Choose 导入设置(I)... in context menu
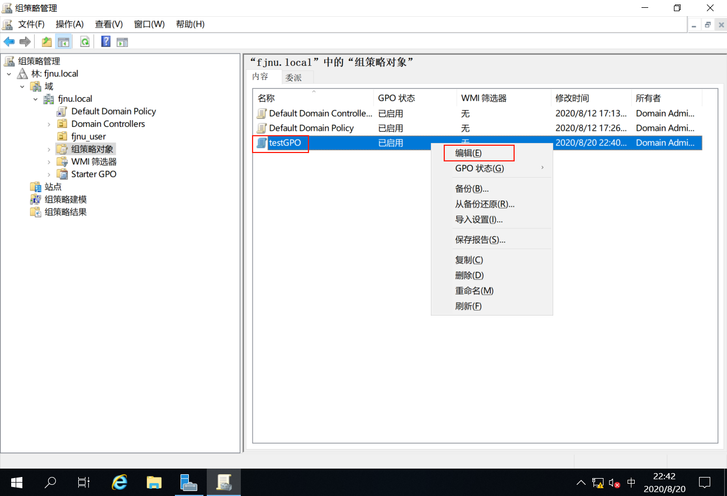 click(x=492, y=220)
